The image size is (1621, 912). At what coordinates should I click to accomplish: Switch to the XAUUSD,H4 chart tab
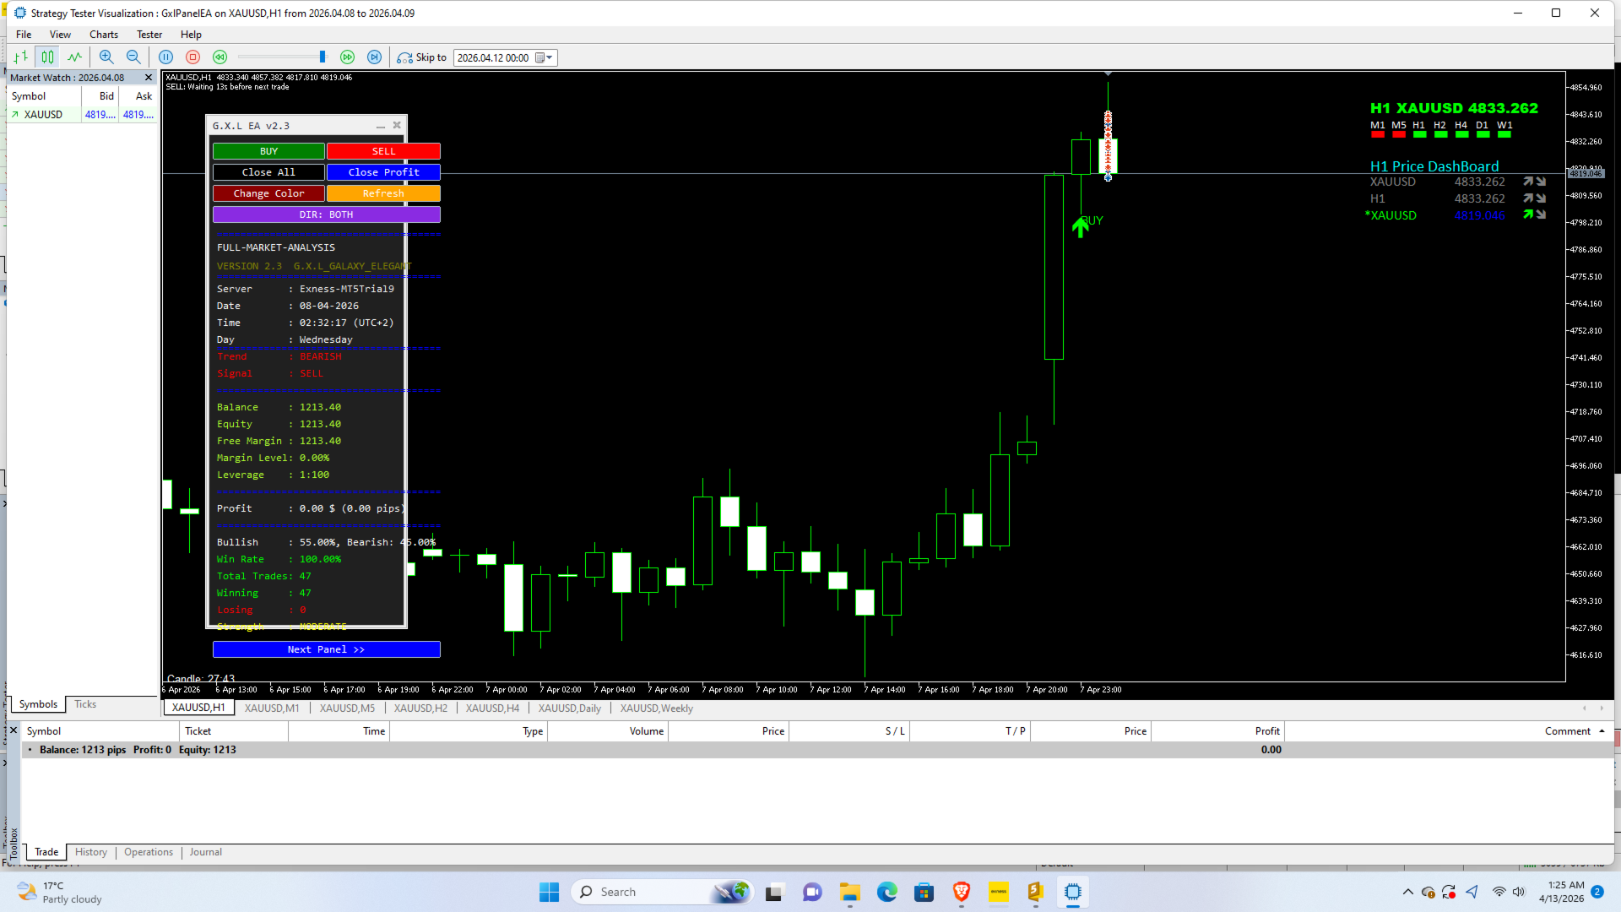[492, 708]
